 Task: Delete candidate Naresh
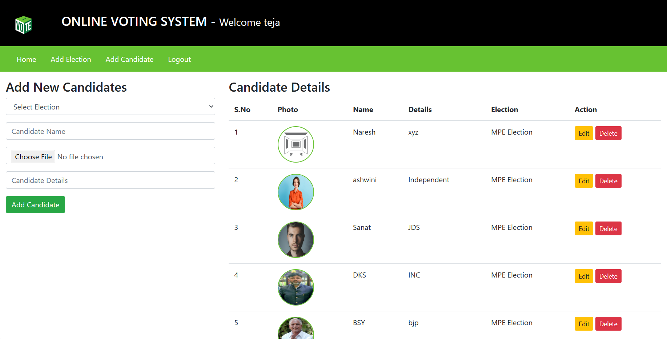(608, 133)
